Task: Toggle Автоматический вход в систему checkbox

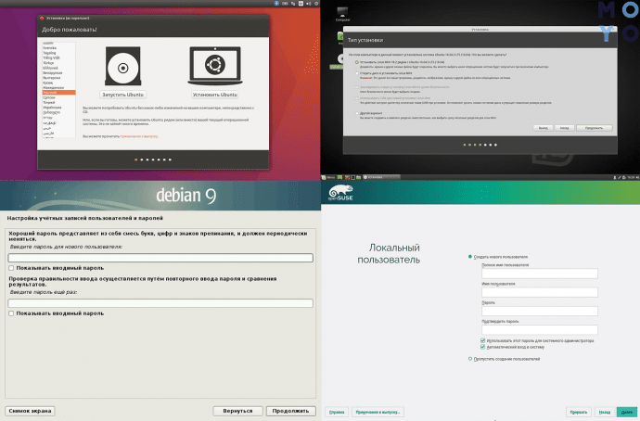Action: pyautogui.click(x=483, y=347)
